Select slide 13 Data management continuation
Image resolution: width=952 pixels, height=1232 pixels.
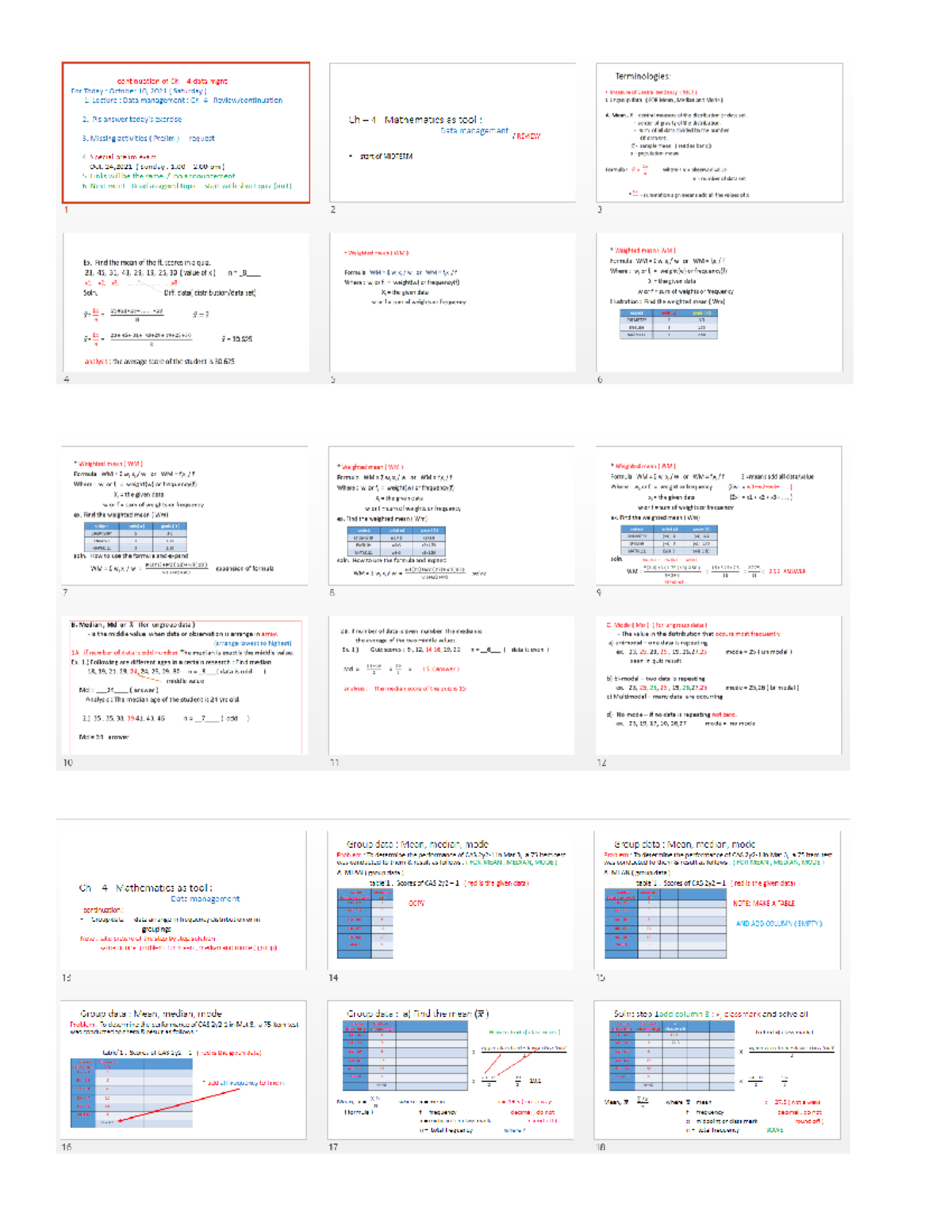[x=184, y=900]
